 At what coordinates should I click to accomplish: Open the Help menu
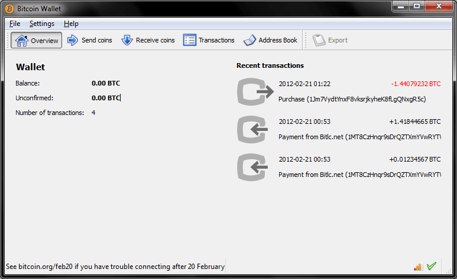pyautogui.click(x=71, y=24)
